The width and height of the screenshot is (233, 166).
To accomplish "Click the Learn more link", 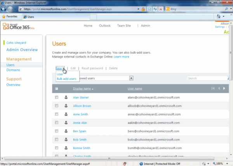I will 122,57.
